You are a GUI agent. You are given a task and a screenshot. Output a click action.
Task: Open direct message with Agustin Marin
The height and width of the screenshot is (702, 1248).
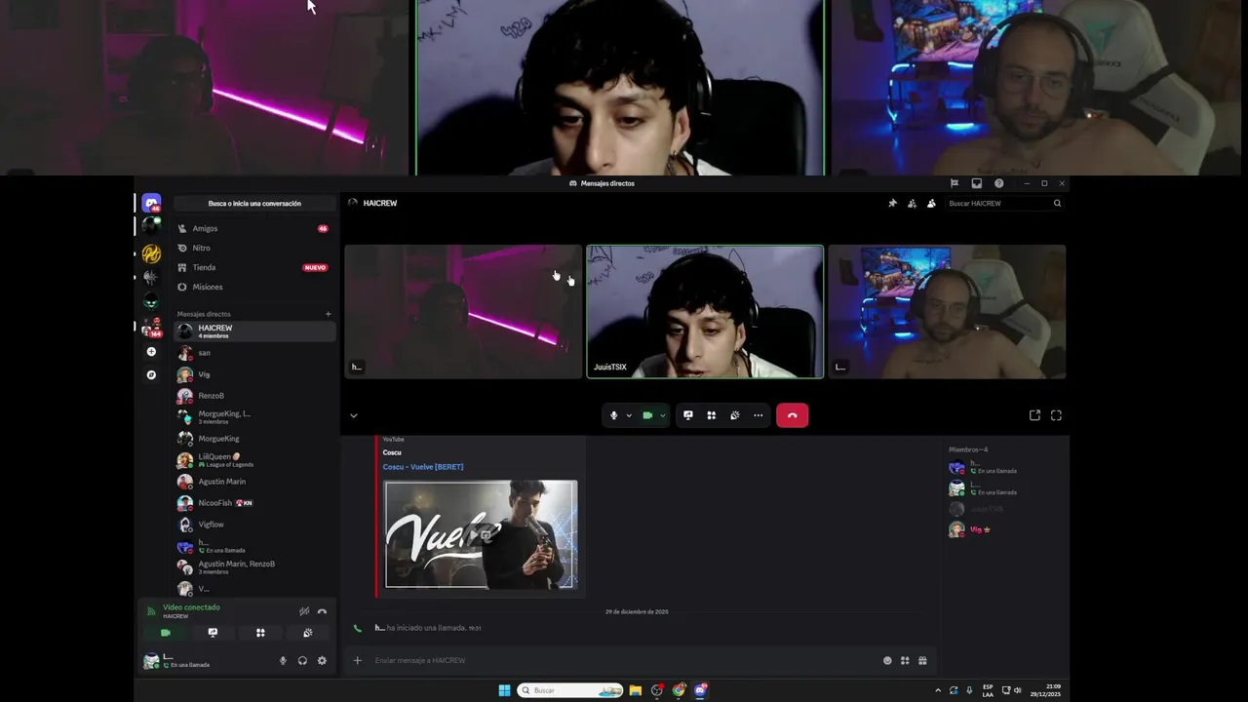tap(254, 482)
